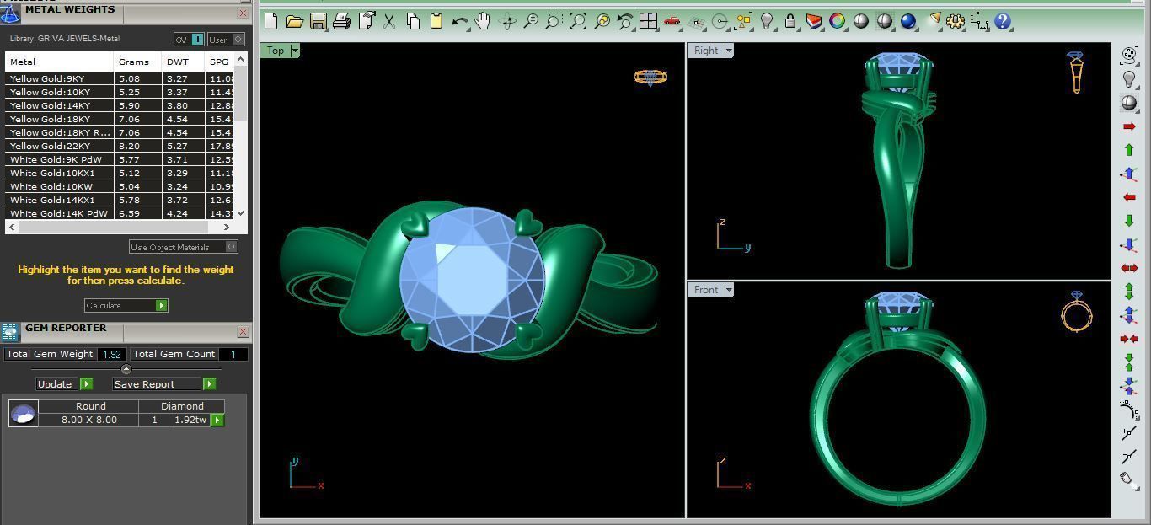Select the White Gold:9K PdW row
Viewport: 1151px width, 525px height.
coord(120,159)
